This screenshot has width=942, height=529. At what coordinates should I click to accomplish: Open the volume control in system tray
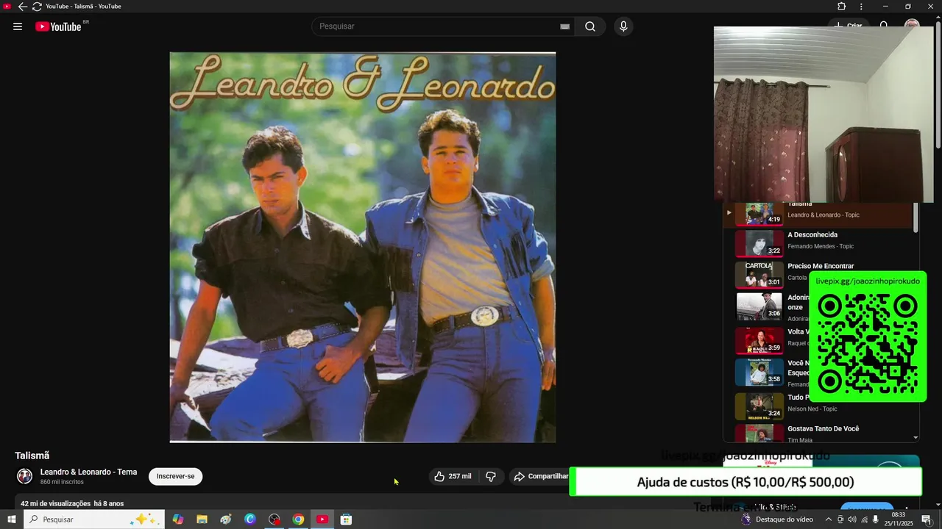[x=852, y=519]
